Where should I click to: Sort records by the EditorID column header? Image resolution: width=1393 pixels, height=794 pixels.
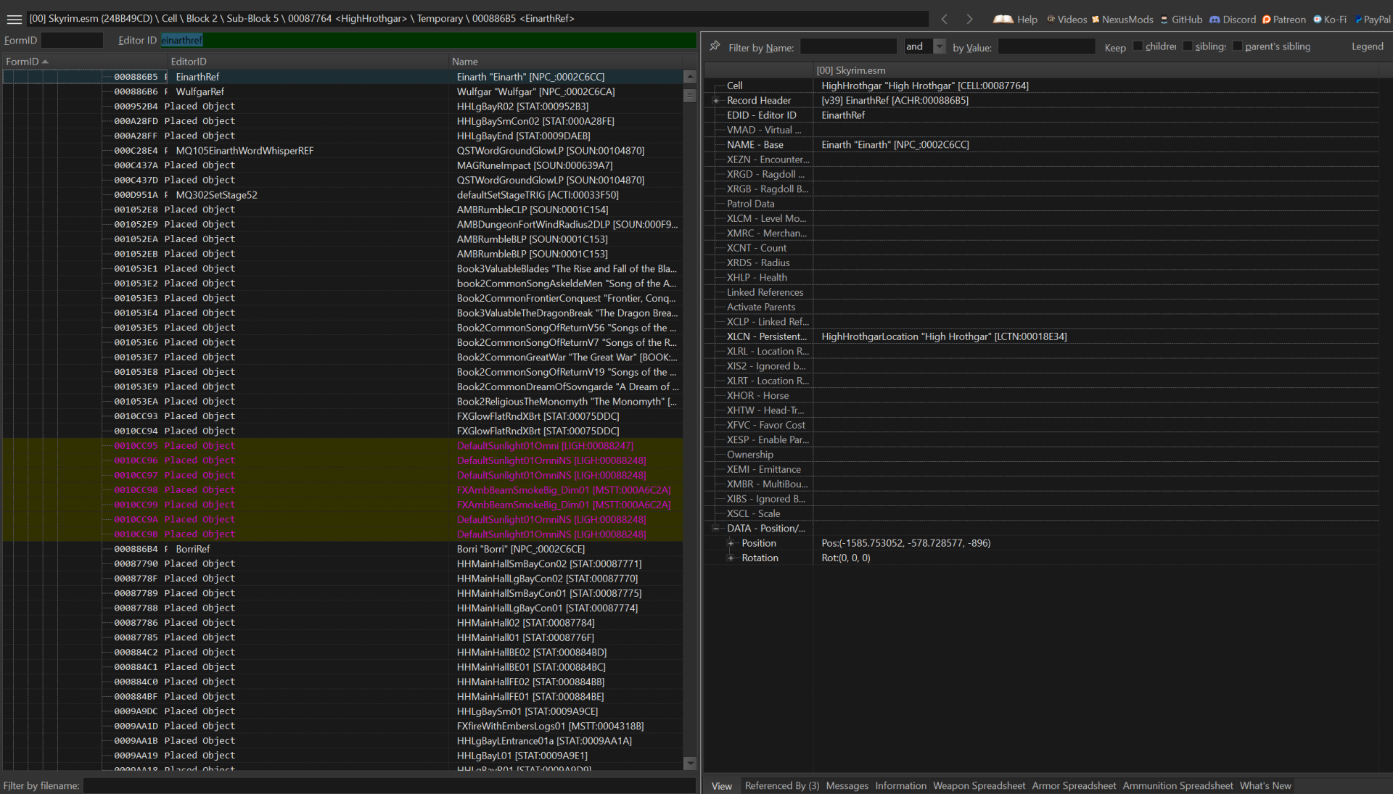[x=308, y=62]
